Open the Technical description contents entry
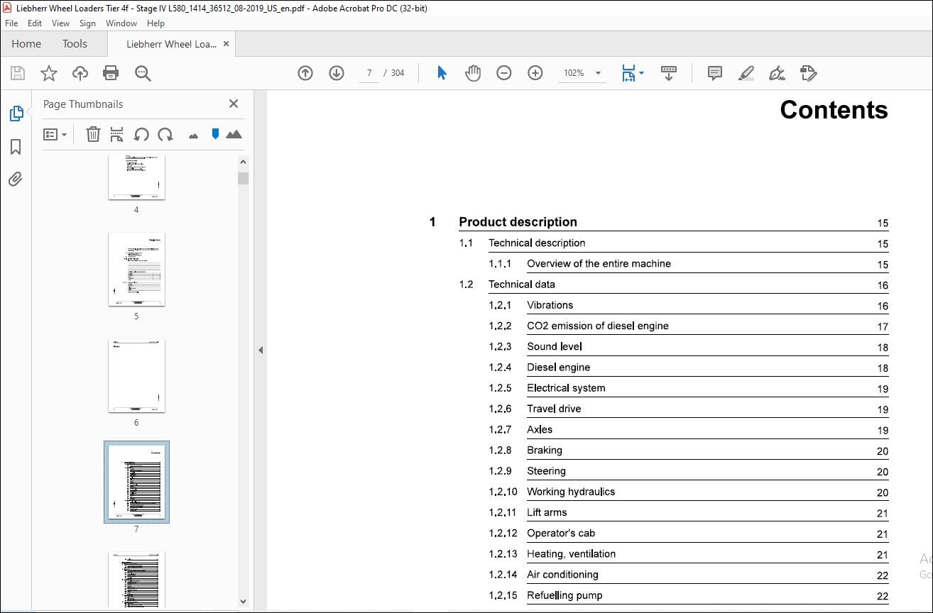Screen dimensions: 933x613 click(537, 243)
